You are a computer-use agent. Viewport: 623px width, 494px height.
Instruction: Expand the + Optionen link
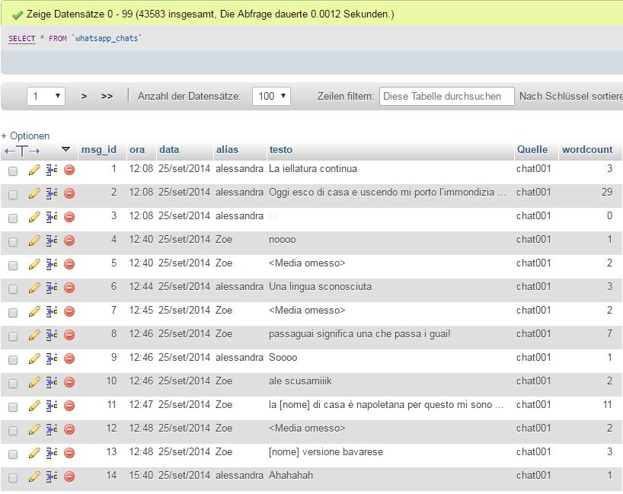(x=25, y=135)
